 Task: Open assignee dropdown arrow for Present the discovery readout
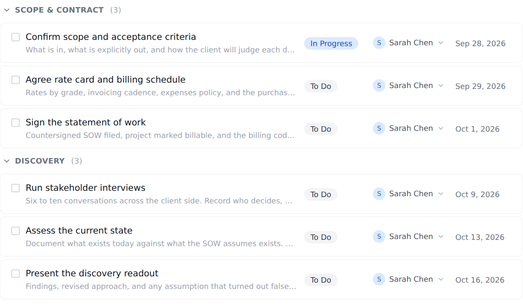tap(441, 280)
